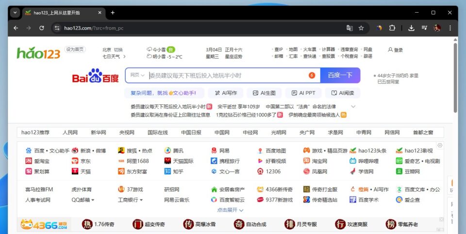Expand the hot news list chevron
Viewport: 466px width, 234px height.
pos(353,106)
